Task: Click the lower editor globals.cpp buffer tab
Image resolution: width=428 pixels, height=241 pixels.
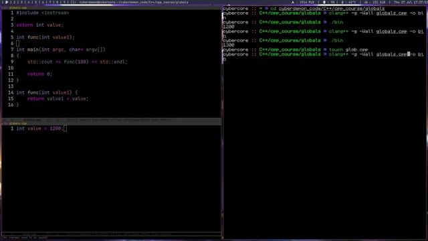Action: click(18, 123)
